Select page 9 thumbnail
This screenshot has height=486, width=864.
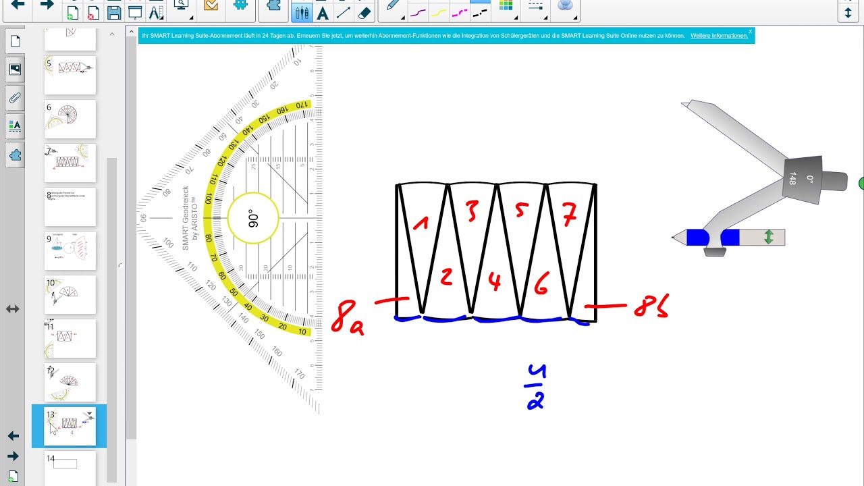70,250
